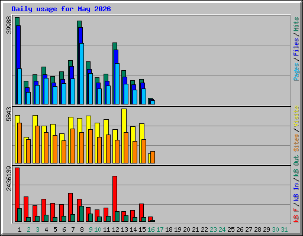The image size is (303, 236).
Task: Click day 16 on the x-axis
Action: (151, 230)
